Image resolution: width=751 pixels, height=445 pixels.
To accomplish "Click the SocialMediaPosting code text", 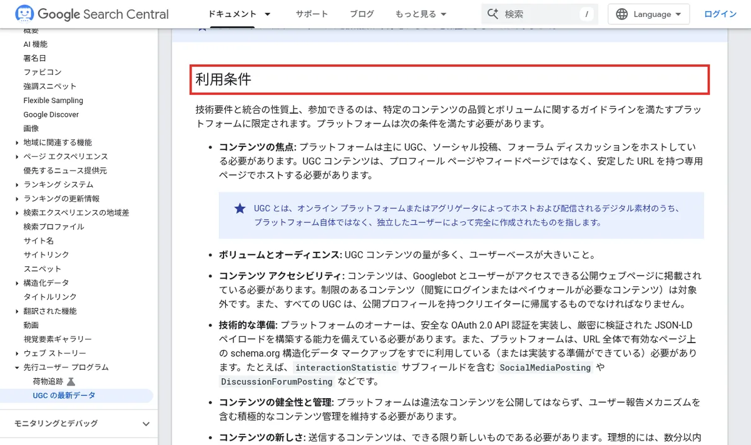I will click(x=545, y=367).
